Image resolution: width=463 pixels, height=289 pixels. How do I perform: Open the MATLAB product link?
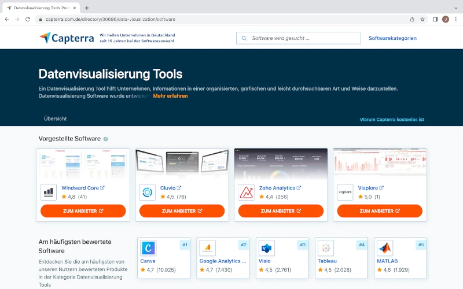(x=387, y=261)
